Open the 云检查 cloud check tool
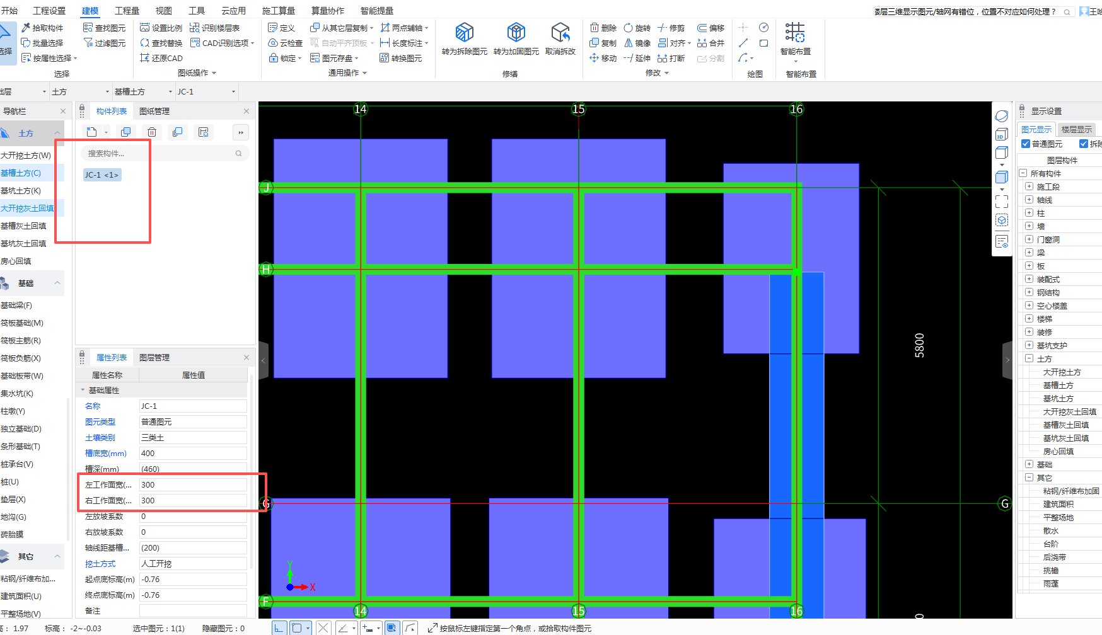The height and width of the screenshot is (635, 1102). coord(285,43)
